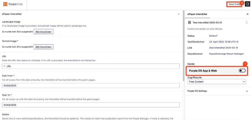Click the Save Draft button
This screenshot has height=120, width=251.
point(234,4)
